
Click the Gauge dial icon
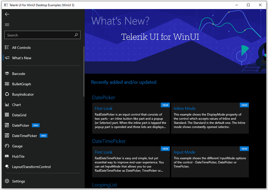coord(7,146)
